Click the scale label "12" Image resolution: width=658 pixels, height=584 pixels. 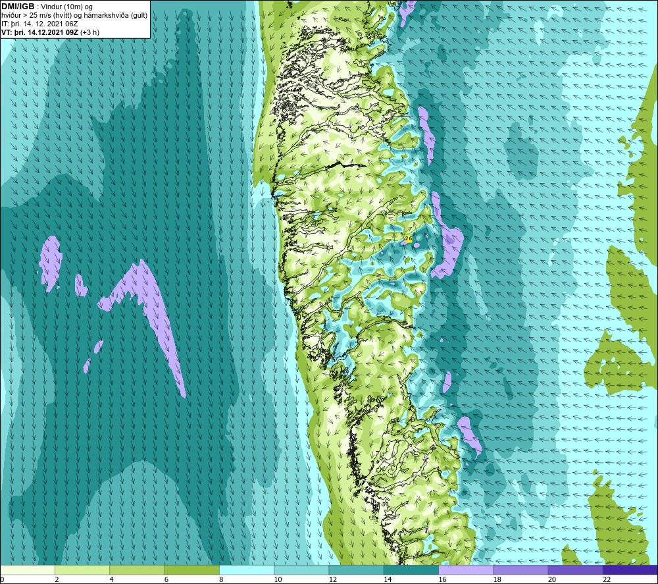tap(333, 580)
